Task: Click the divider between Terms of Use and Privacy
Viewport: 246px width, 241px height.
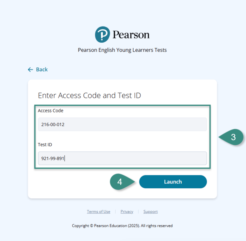Action: pyautogui.click(x=115, y=211)
